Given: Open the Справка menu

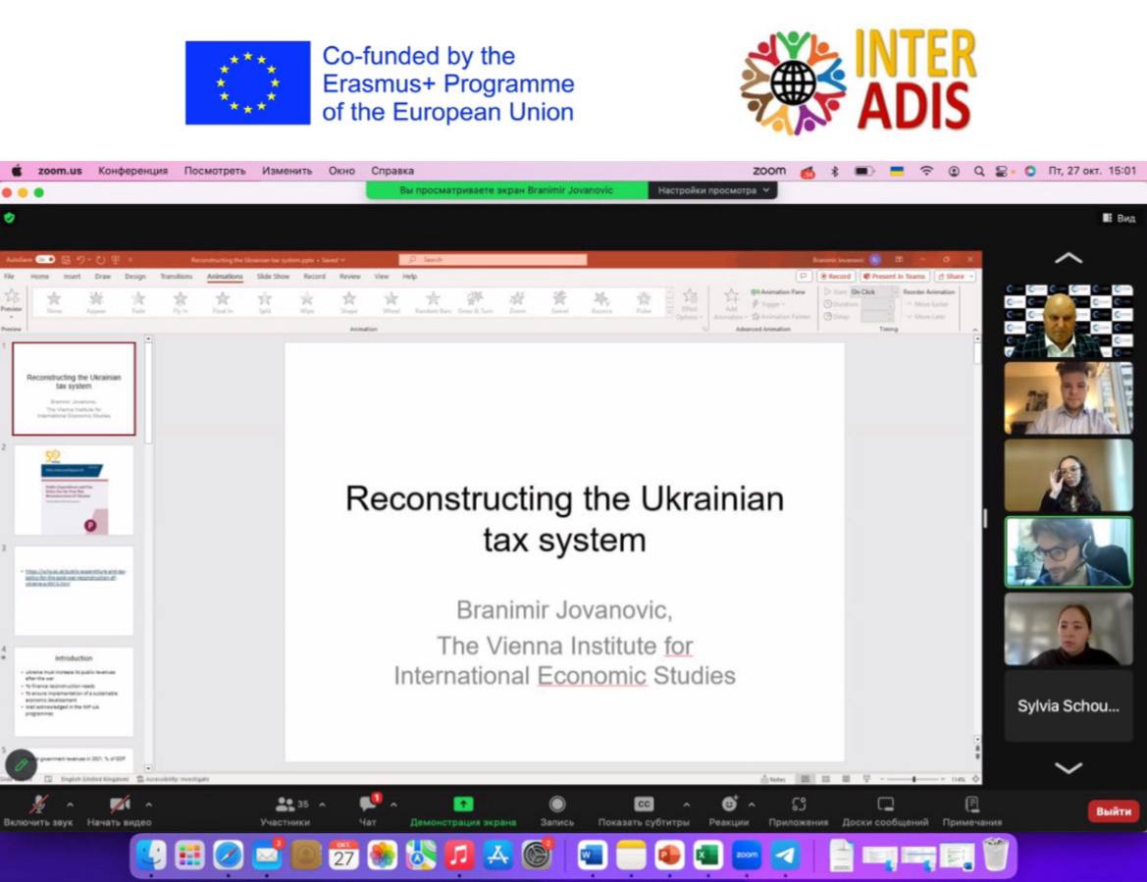Looking at the screenshot, I should point(392,171).
